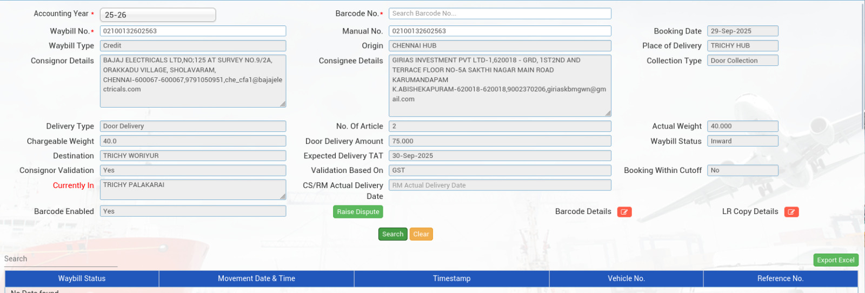Click the Vehicle No. column header
Image resolution: width=865 pixels, height=293 pixels.
[626, 278]
